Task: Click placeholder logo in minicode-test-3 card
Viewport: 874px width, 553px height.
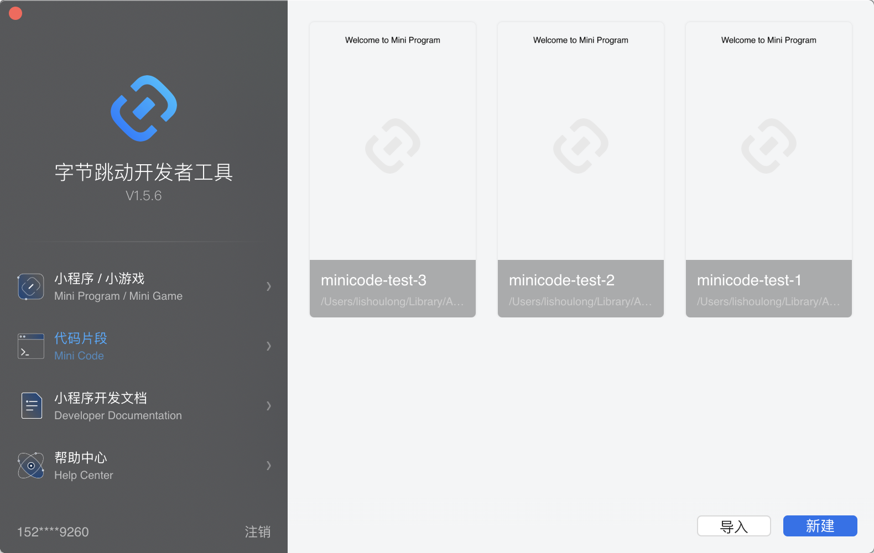Action: pyautogui.click(x=393, y=146)
